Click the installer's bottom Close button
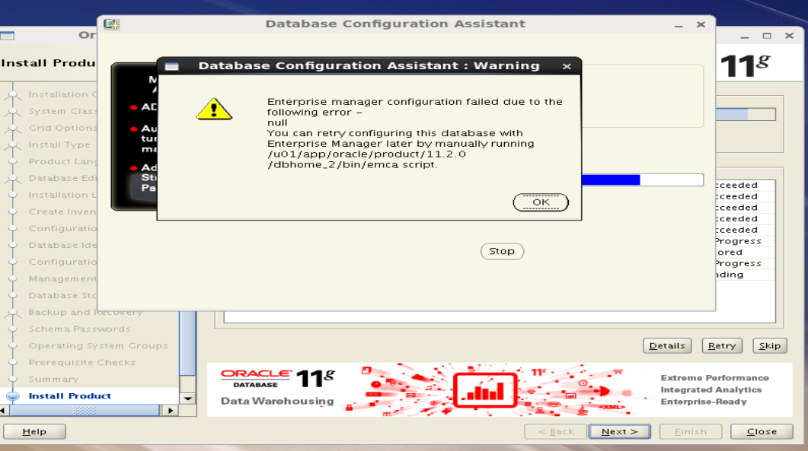This screenshot has width=808, height=451. [762, 431]
